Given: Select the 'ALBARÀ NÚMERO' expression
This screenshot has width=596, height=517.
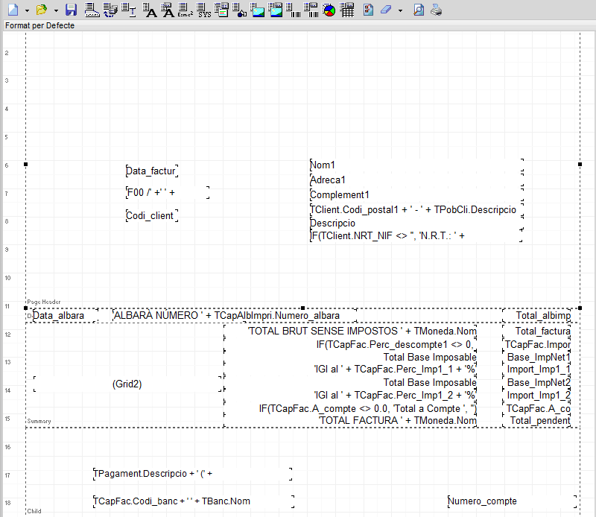Looking at the screenshot, I should (x=235, y=316).
